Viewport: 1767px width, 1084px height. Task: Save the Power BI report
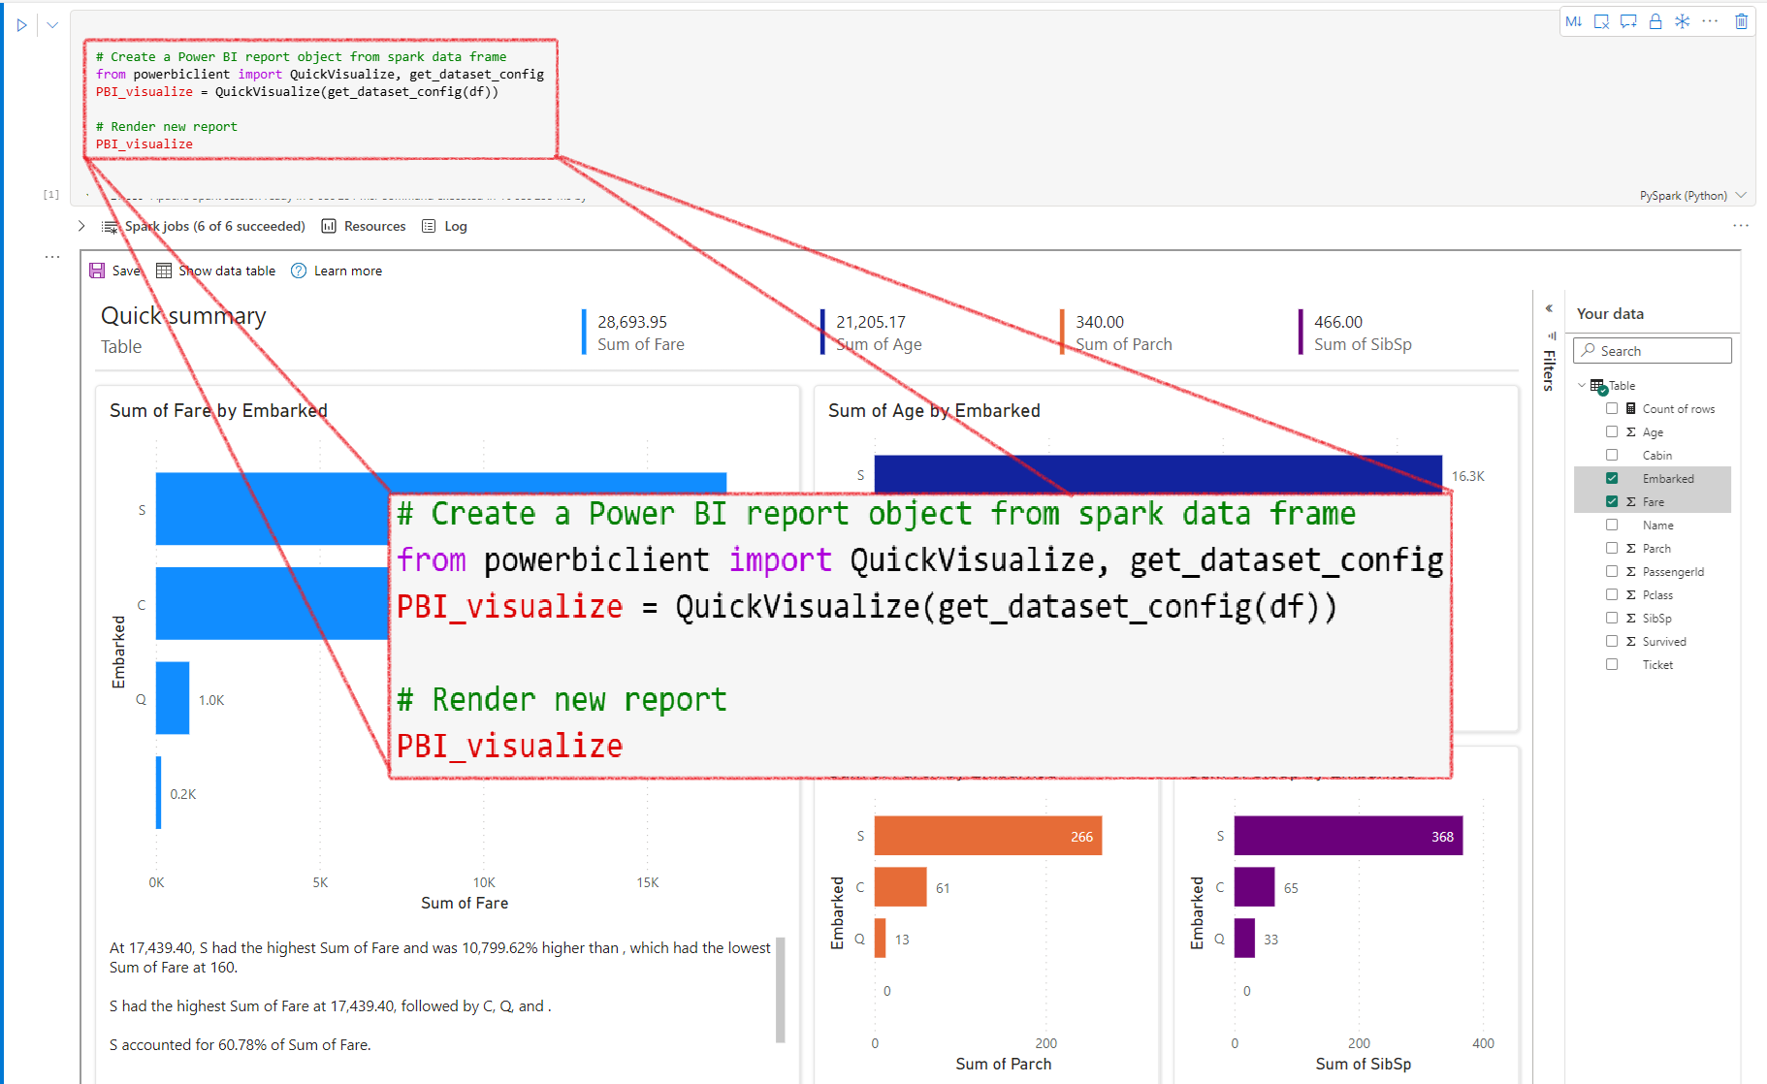tap(114, 271)
